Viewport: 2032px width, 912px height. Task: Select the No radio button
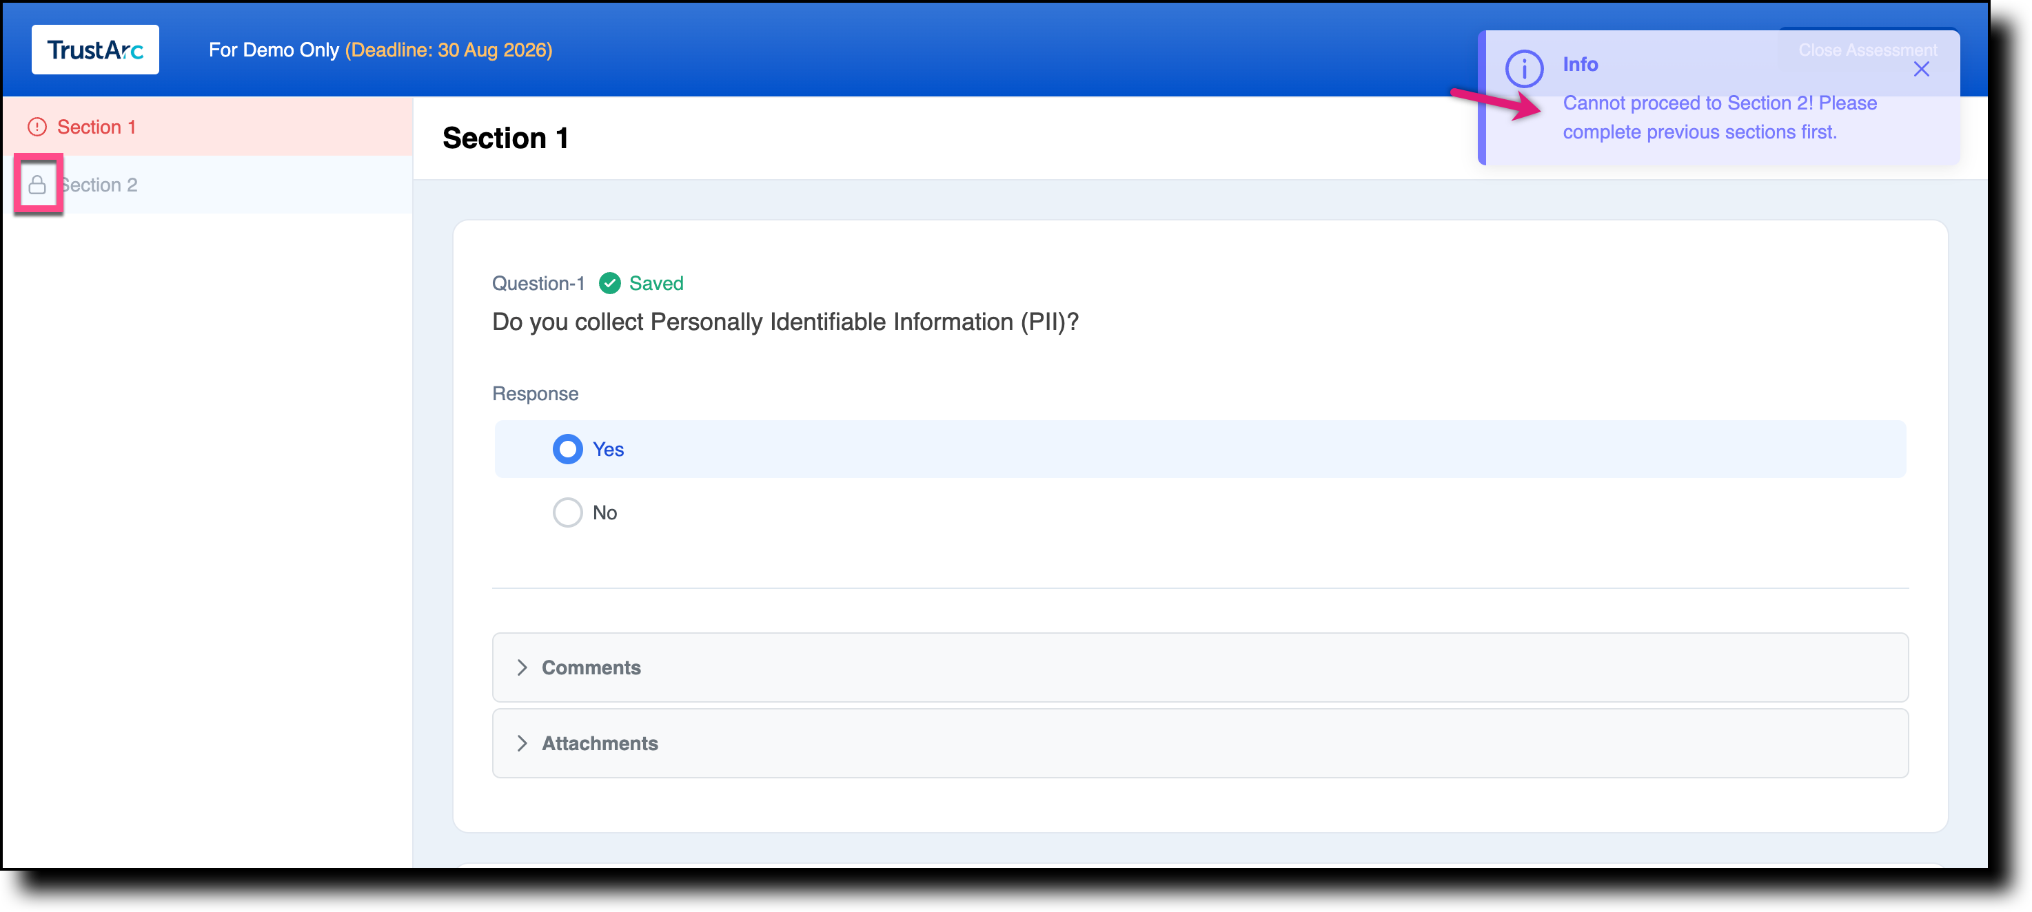[x=567, y=512]
